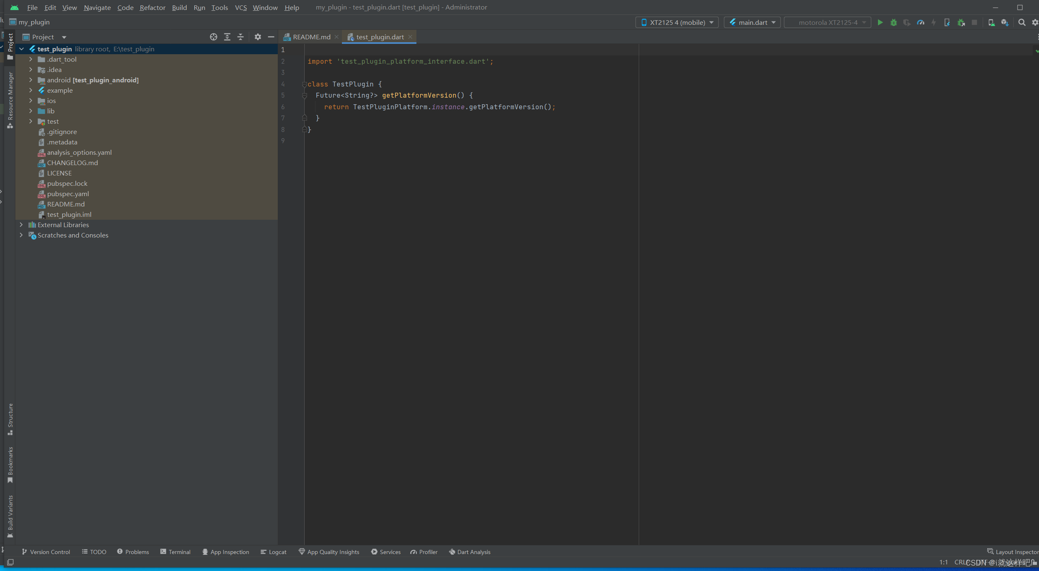Open Device Manager icon in toolbar
This screenshot has height=571, width=1039.
pyautogui.click(x=991, y=22)
